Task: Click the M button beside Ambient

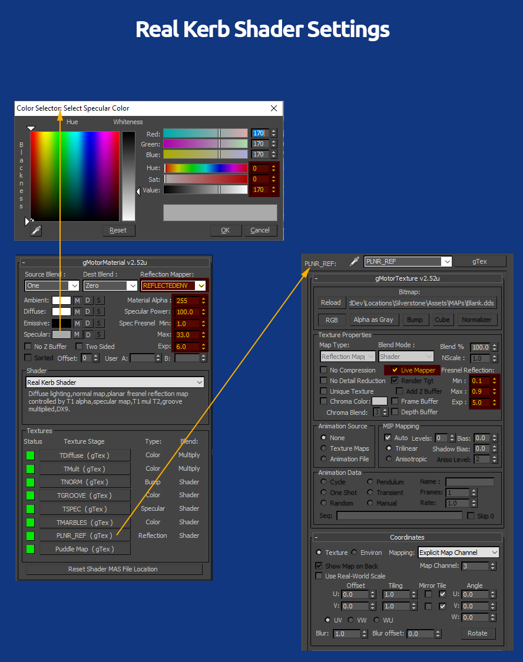Action: [77, 301]
